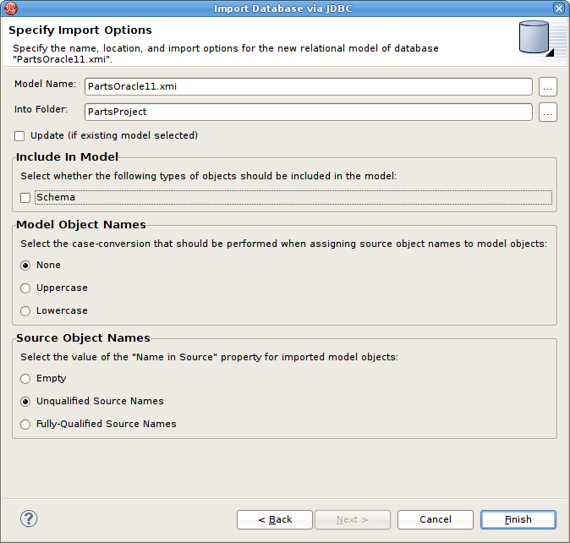Toggle the Schema checkbox

25,198
